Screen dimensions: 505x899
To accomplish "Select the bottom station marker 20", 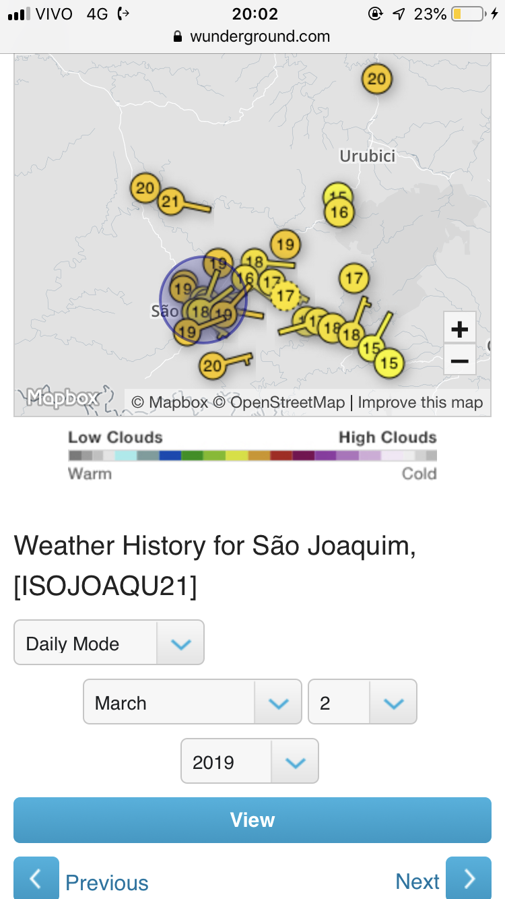I will pos(212,366).
